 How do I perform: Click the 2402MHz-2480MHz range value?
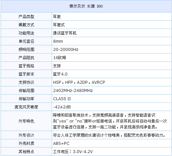(x=73, y=90)
